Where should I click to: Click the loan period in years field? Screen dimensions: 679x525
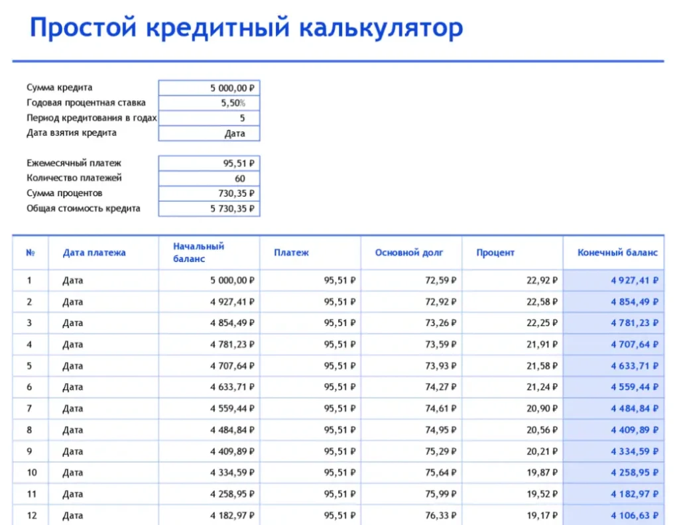pyautogui.click(x=209, y=118)
